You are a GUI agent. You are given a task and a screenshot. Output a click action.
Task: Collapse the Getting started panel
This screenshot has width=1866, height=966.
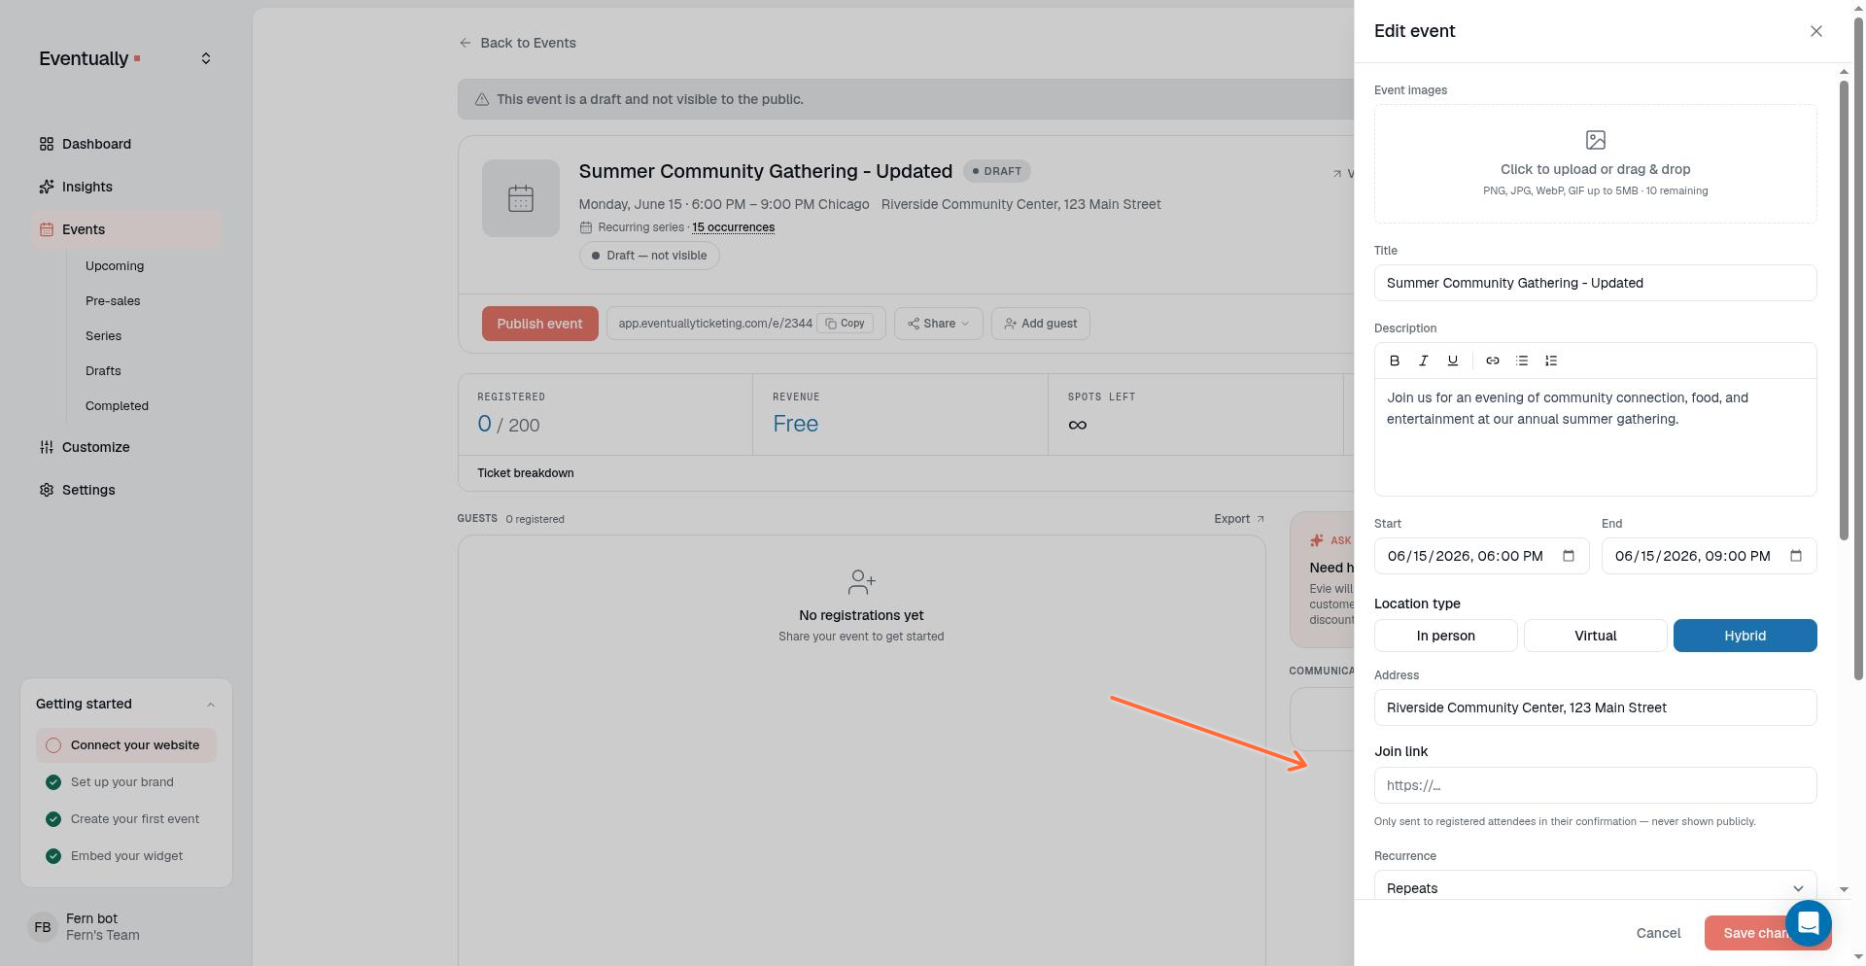pos(211,705)
